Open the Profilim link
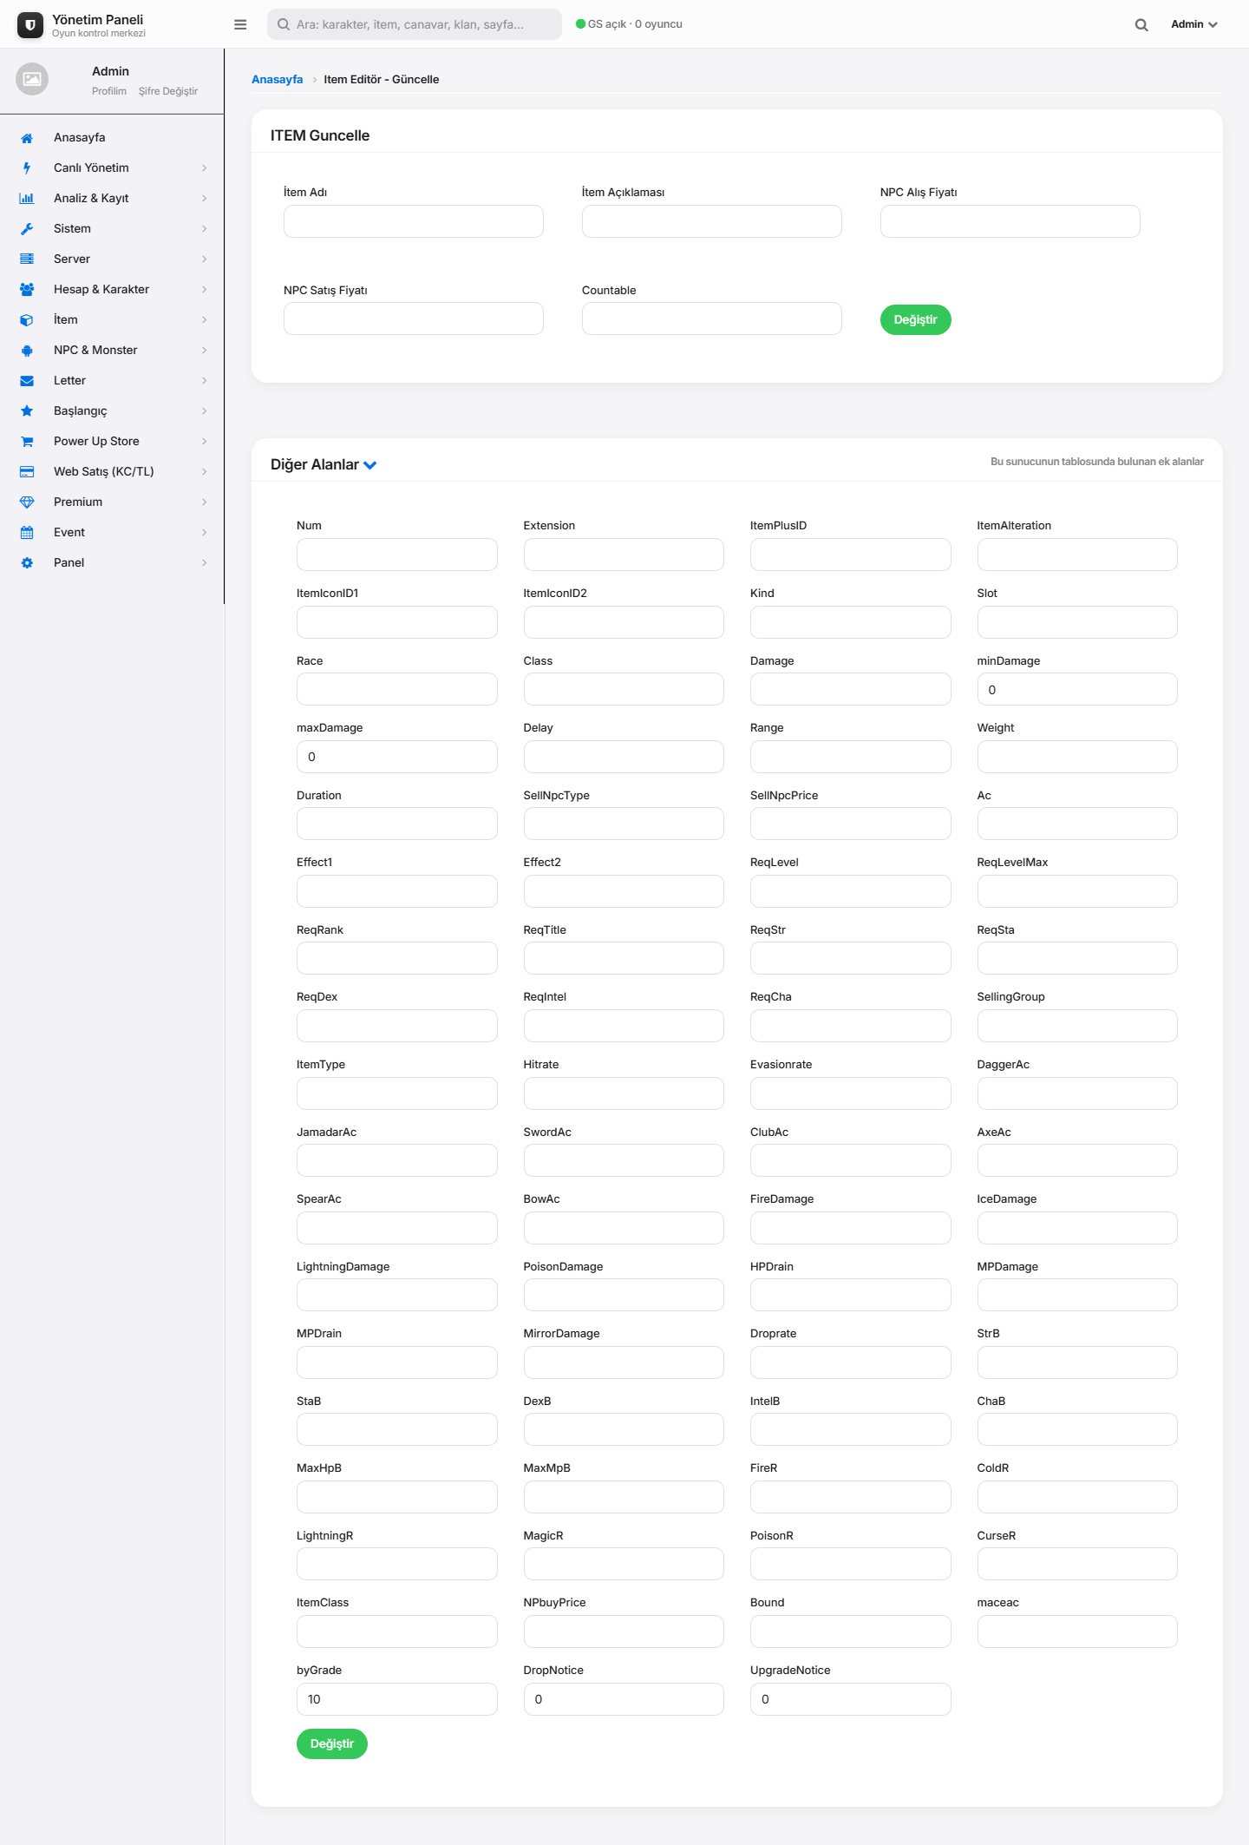This screenshot has width=1249, height=1845. [x=109, y=91]
